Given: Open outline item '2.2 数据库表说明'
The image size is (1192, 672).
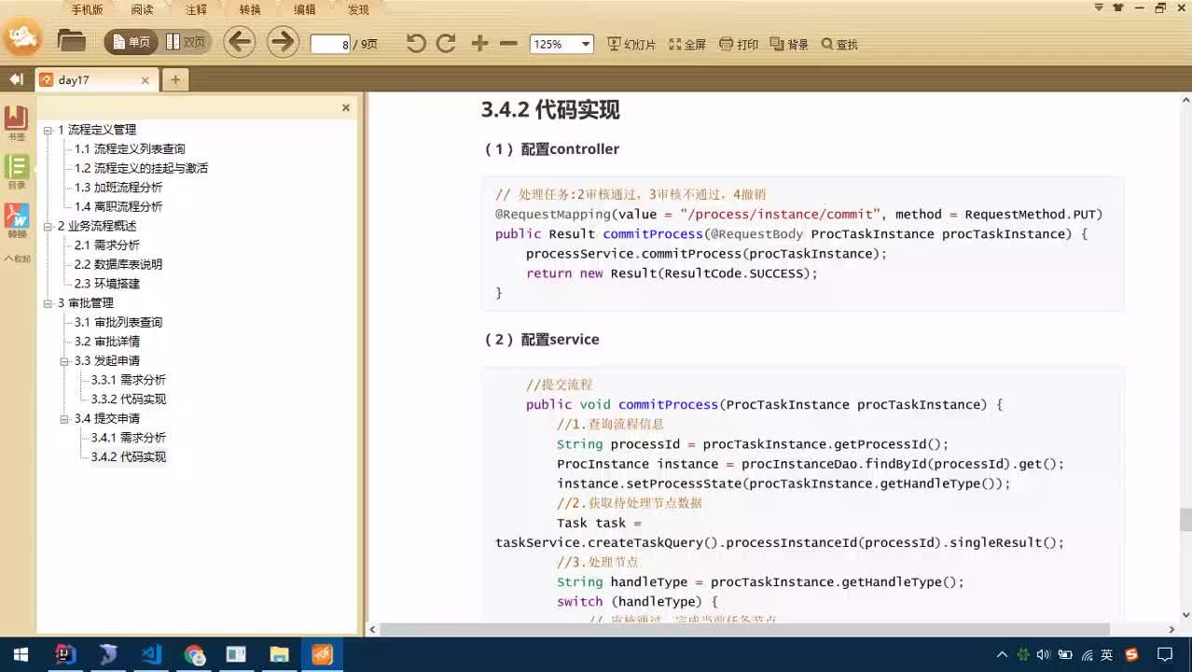Looking at the screenshot, I should [x=118, y=264].
